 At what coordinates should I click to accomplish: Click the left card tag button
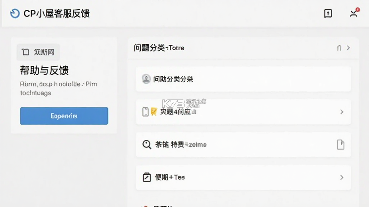[38, 52]
